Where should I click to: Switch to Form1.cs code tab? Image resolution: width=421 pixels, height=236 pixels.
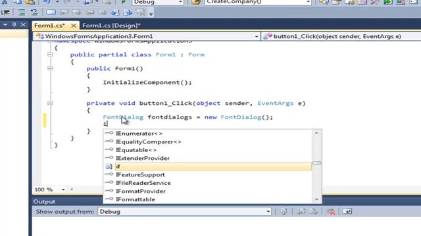pos(50,26)
